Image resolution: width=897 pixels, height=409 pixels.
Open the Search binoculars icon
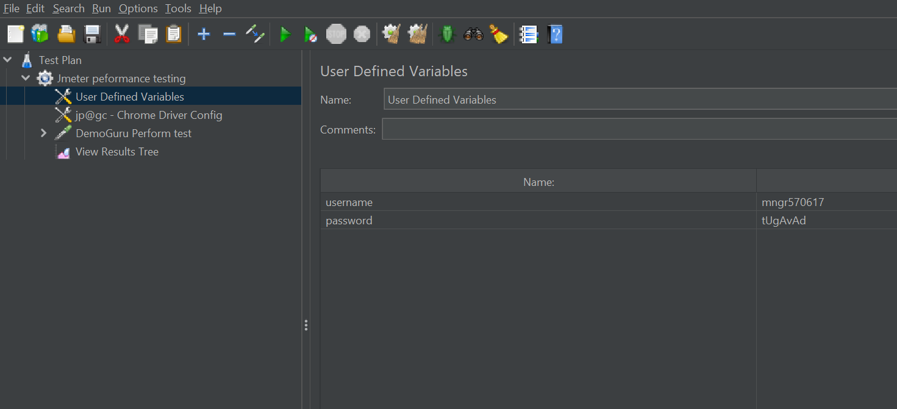pyautogui.click(x=473, y=34)
